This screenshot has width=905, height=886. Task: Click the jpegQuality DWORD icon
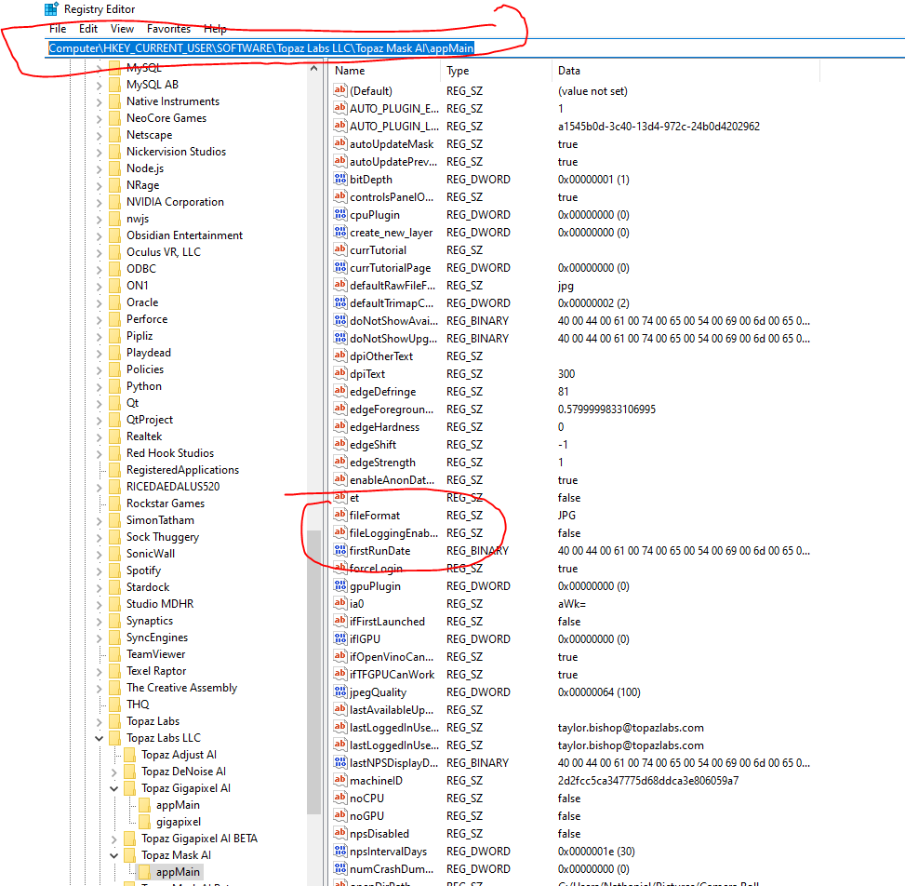point(340,692)
